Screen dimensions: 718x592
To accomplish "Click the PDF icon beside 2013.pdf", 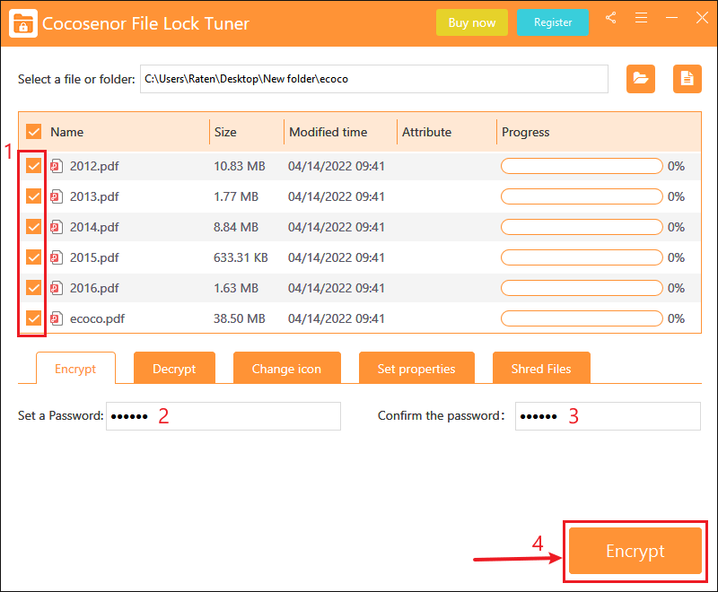I will pos(57,196).
